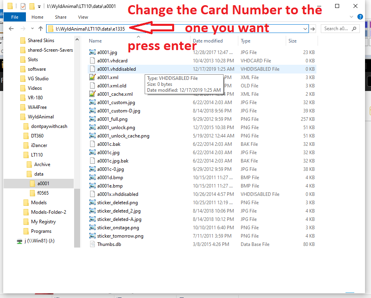Click the Properties checkmark icon in title bar
The height and width of the screenshot is (298, 371).
point(23,6)
